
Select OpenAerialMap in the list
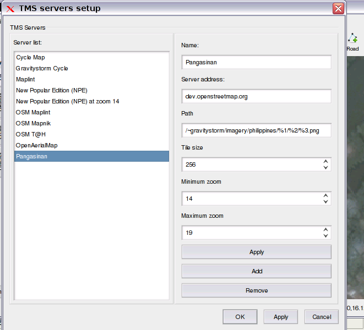click(x=91, y=145)
